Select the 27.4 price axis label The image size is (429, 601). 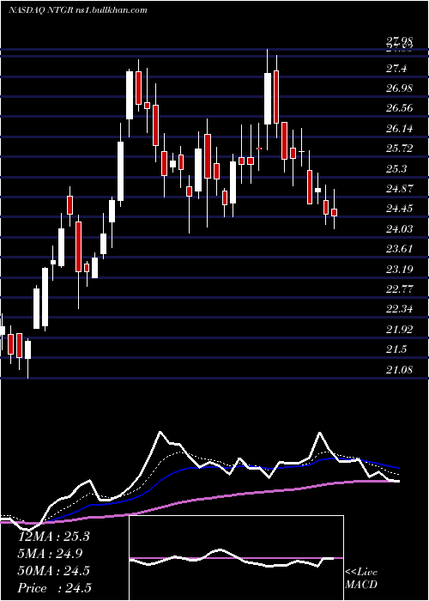(396, 69)
